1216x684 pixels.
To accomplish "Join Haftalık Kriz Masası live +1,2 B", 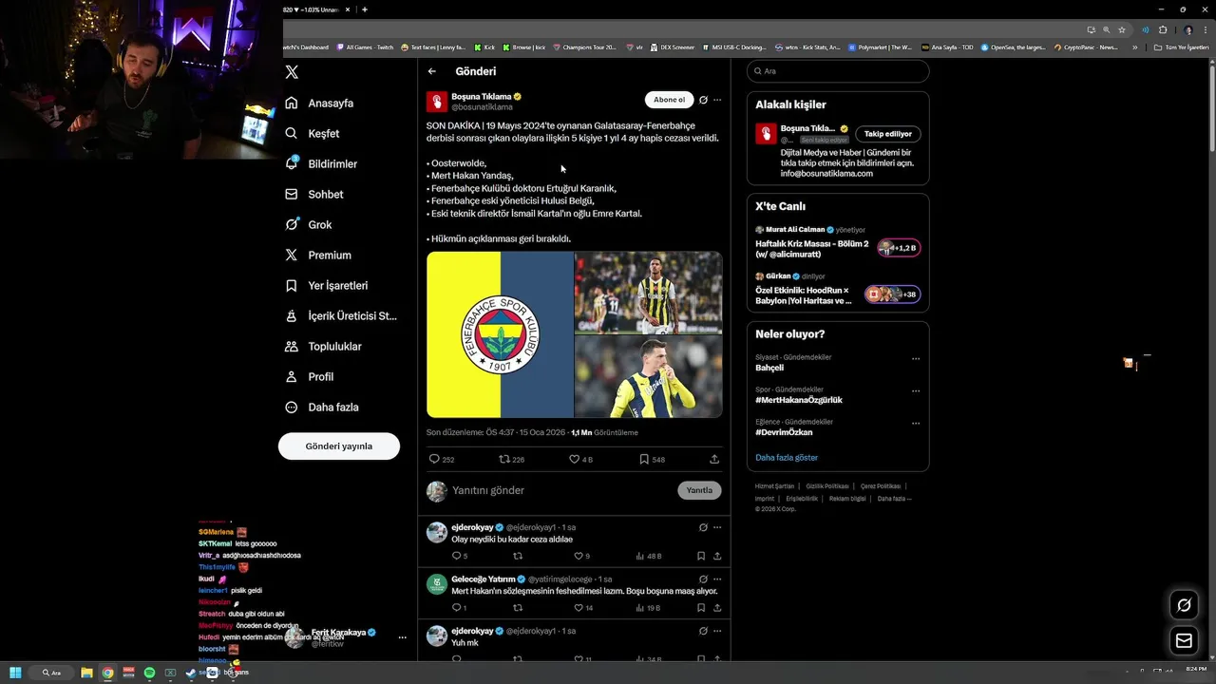I will click(899, 248).
